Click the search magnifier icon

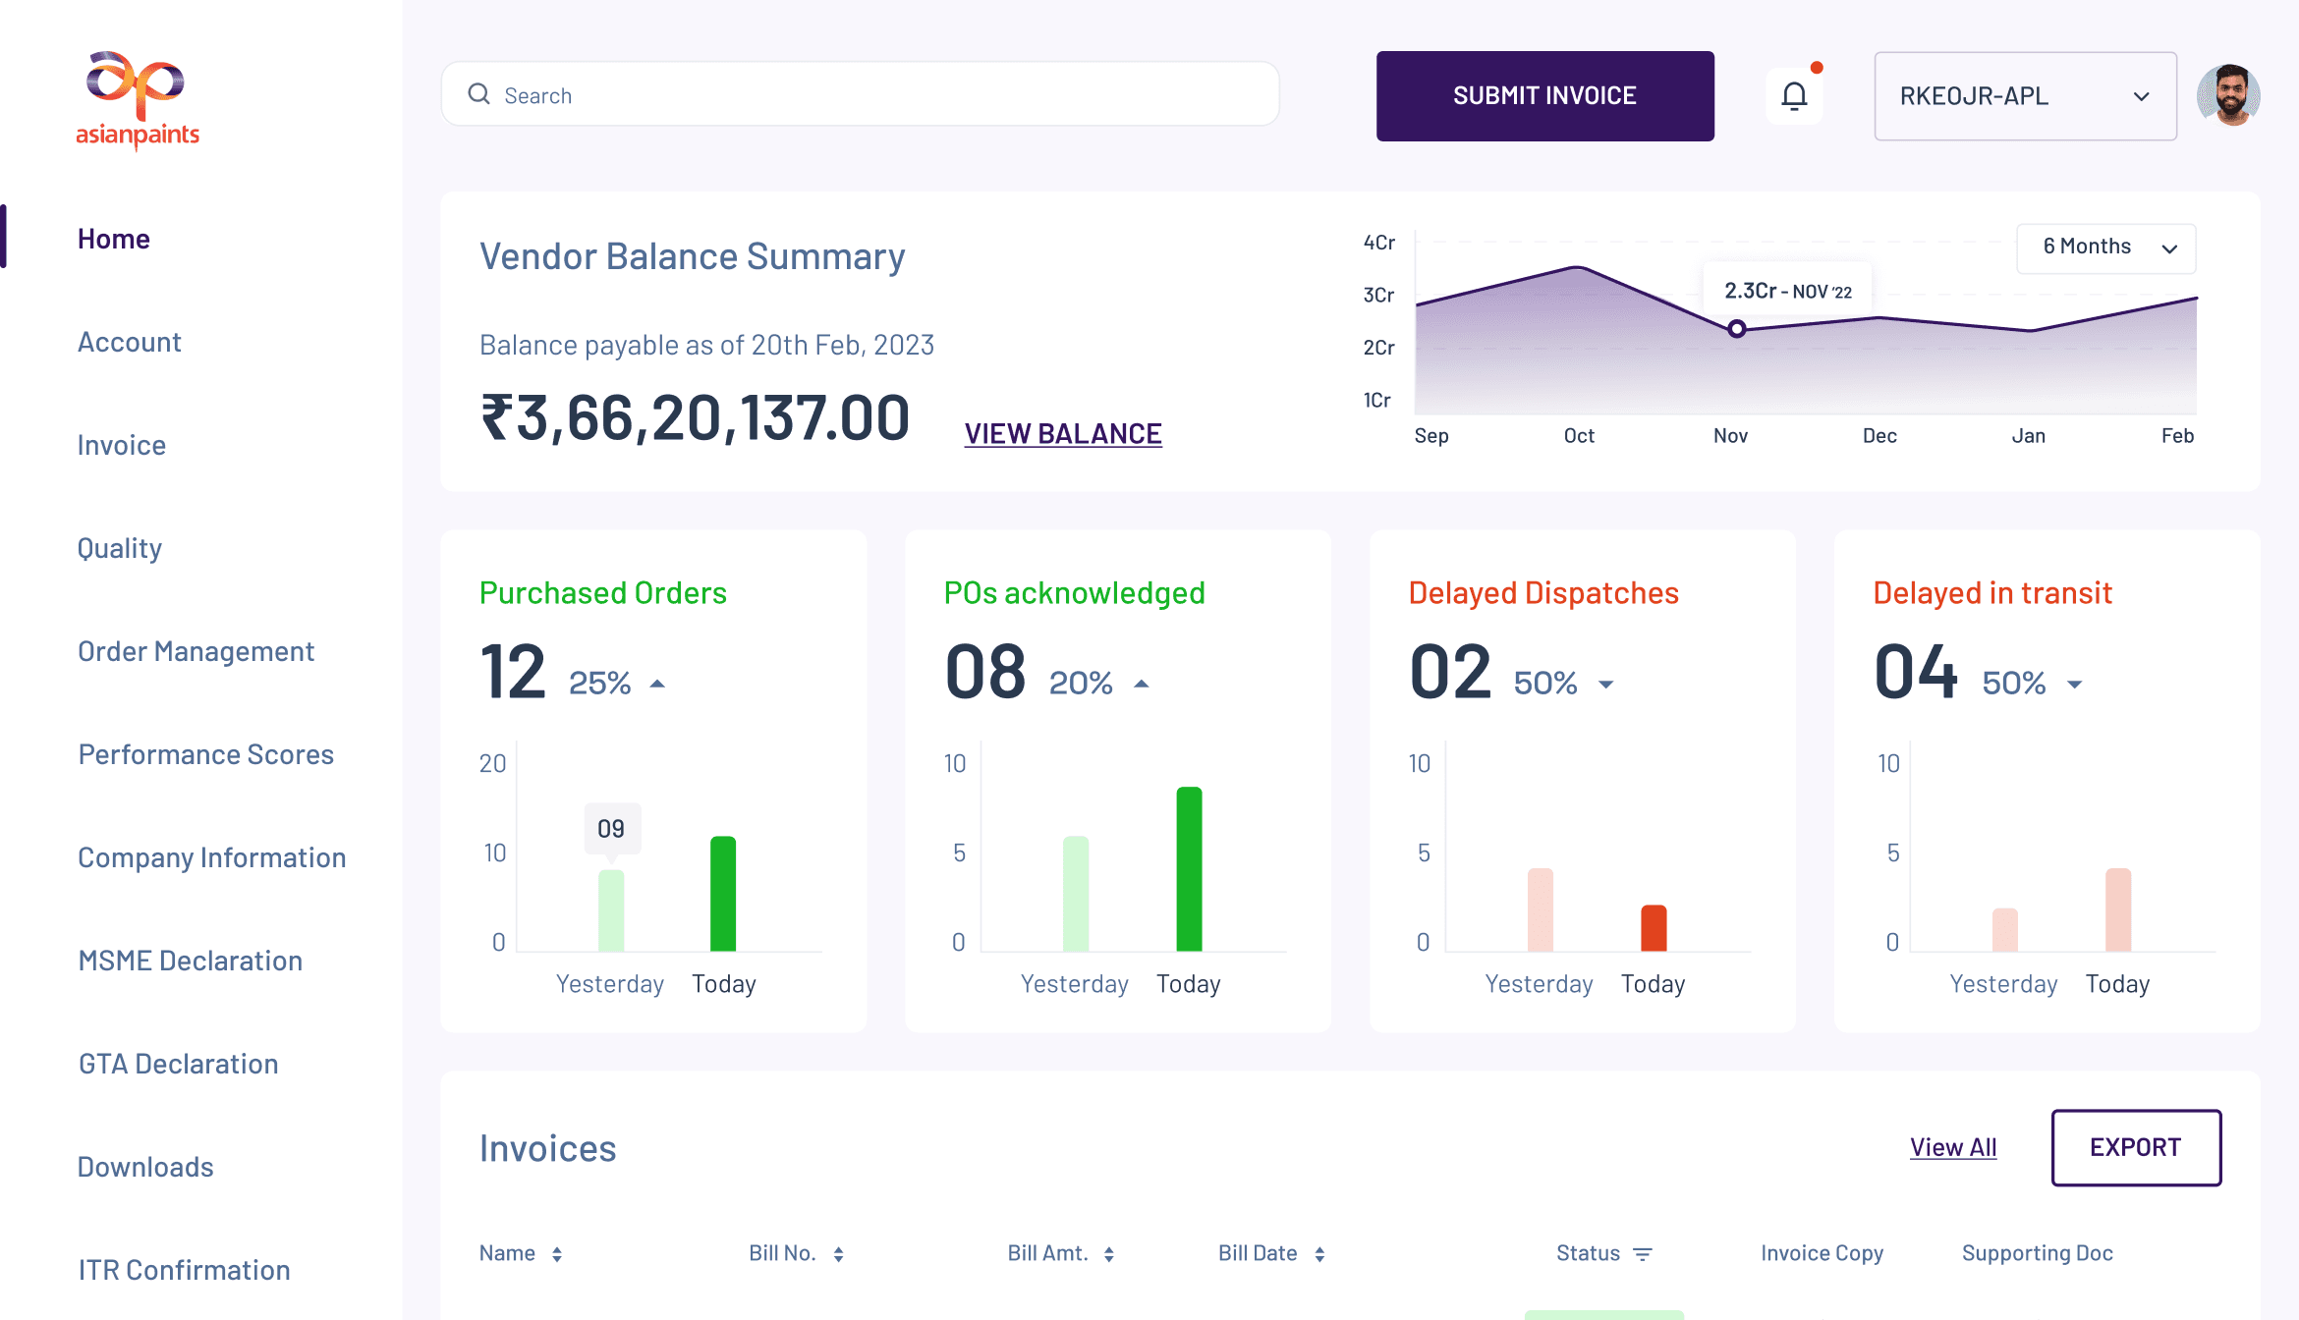pos(478,94)
